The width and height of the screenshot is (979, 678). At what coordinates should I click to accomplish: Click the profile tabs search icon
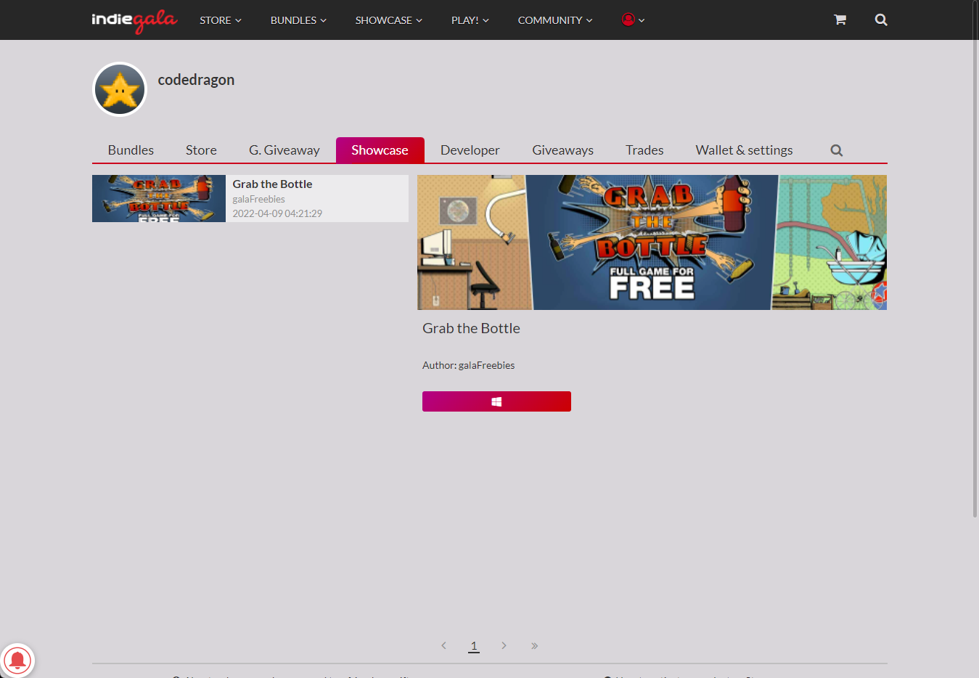pyautogui.click(x=837, y=150)
